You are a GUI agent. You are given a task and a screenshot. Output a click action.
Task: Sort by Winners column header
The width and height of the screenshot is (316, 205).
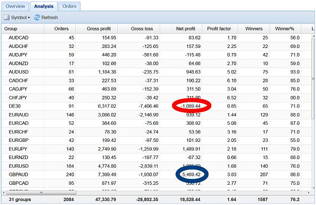pos(254,29)
